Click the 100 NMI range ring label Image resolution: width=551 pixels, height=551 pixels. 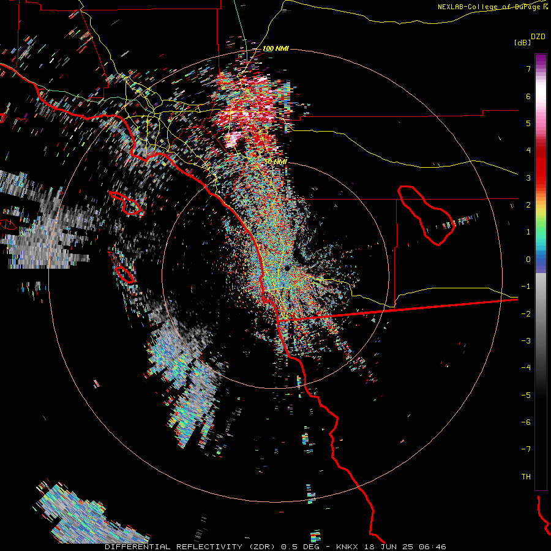pyautogui.click(x=275, y=48)
